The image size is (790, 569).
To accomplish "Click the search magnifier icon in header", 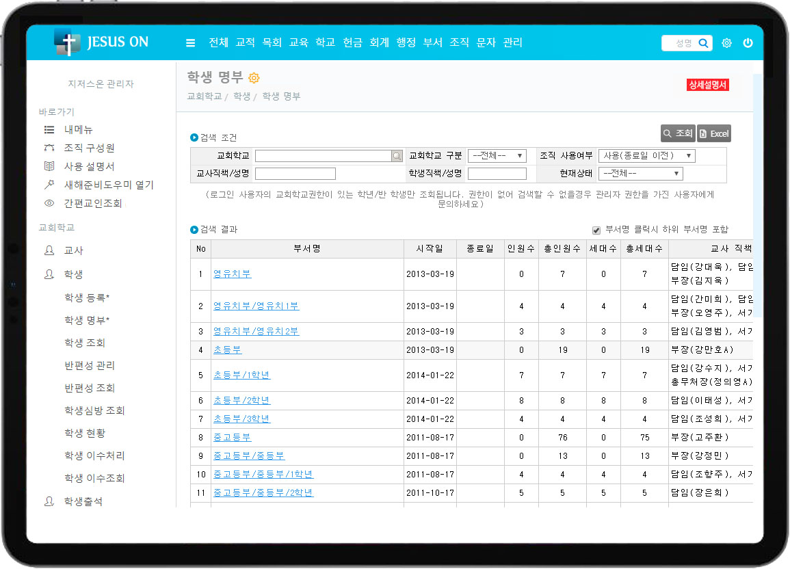I will tap(703, 43).
